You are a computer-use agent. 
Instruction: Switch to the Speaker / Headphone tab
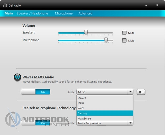[x=32, y=13]
